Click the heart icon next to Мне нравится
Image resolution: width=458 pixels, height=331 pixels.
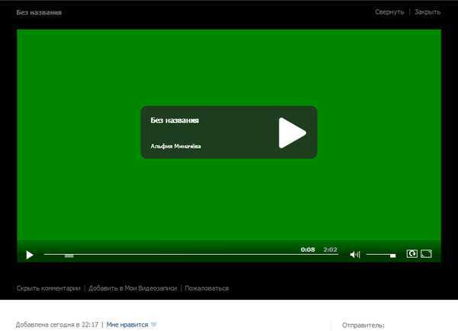(x=154, y=324)
